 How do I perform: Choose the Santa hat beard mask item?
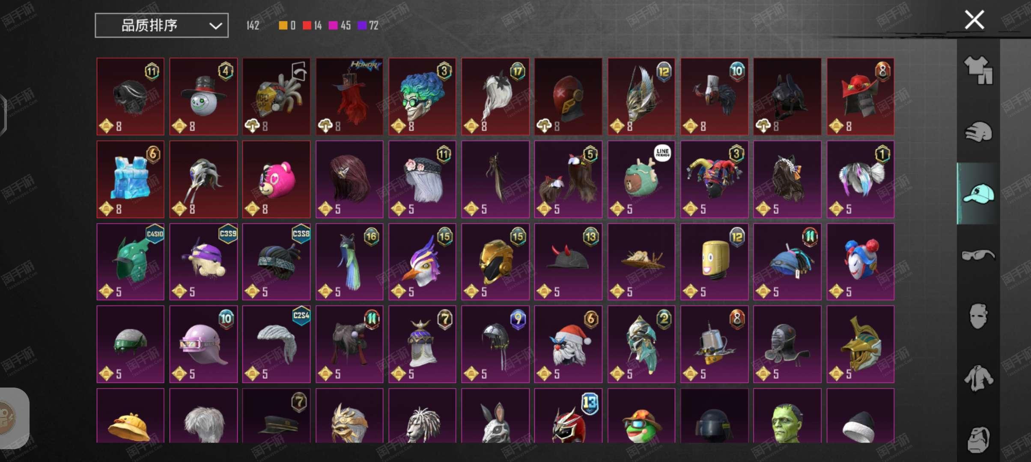[x=568, y=344]
